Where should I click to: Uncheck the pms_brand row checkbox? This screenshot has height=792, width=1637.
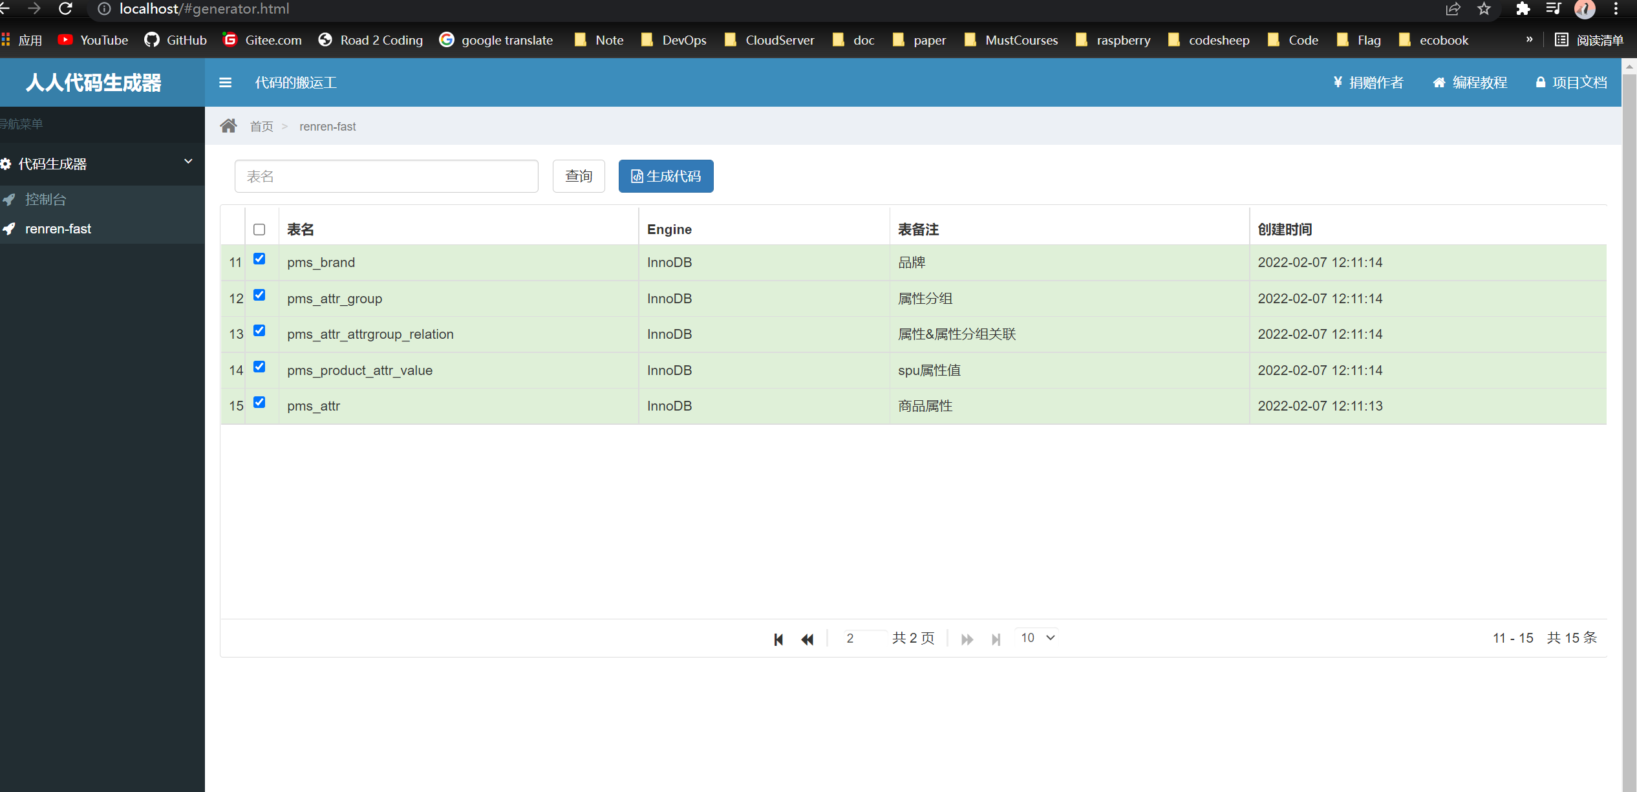click(259, 259)
